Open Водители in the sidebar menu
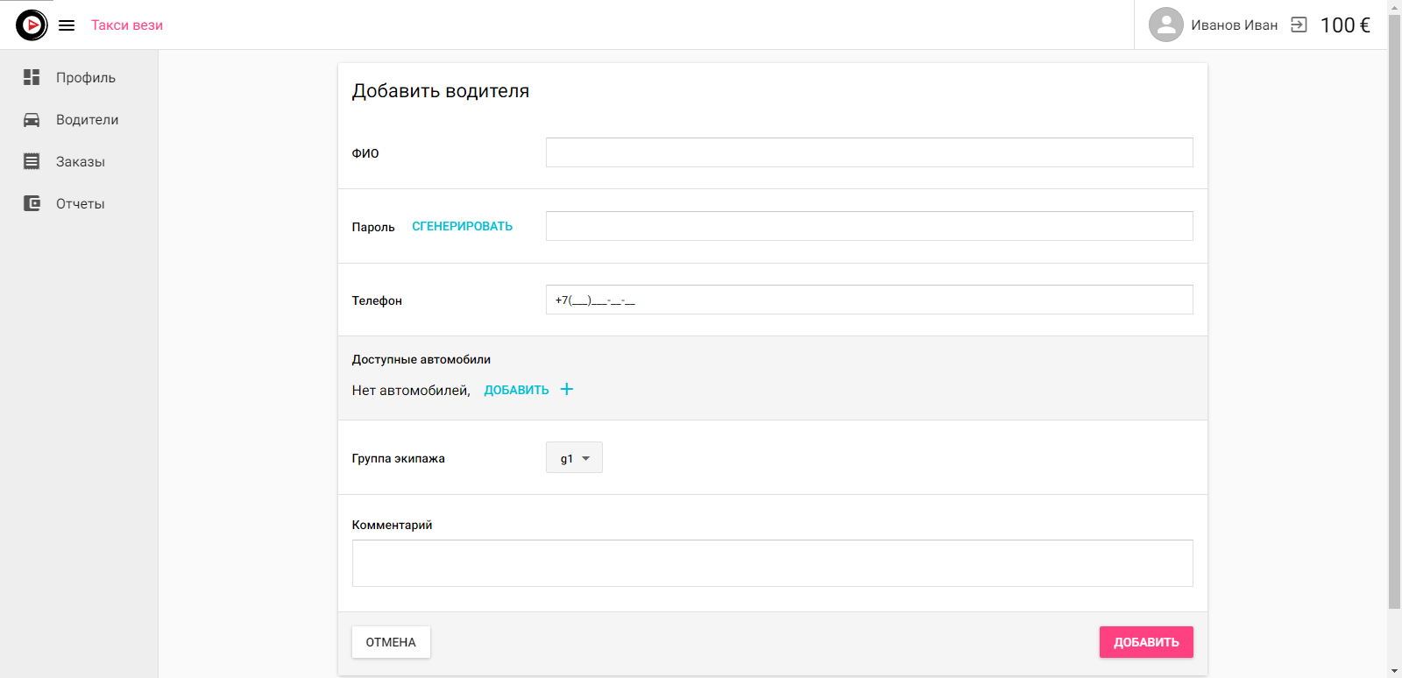 tap(87, 120)
